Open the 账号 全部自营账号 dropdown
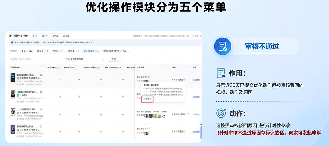Image resolution: width=329 pixels, height=146 pixels. pos(85,59)
